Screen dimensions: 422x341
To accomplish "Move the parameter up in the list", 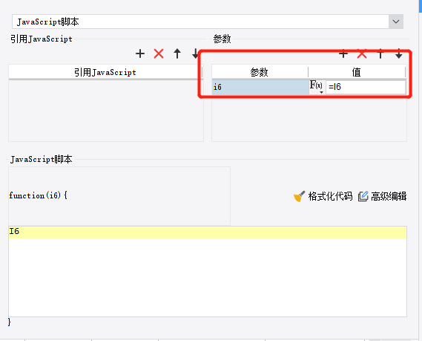I will pyautogui.click(x=380, y=54).
